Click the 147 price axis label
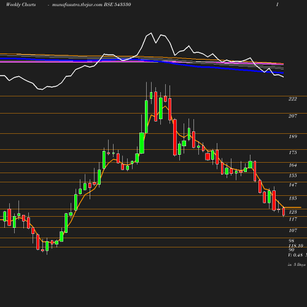Viewport: 307px width, 307px height. point(293,185)
